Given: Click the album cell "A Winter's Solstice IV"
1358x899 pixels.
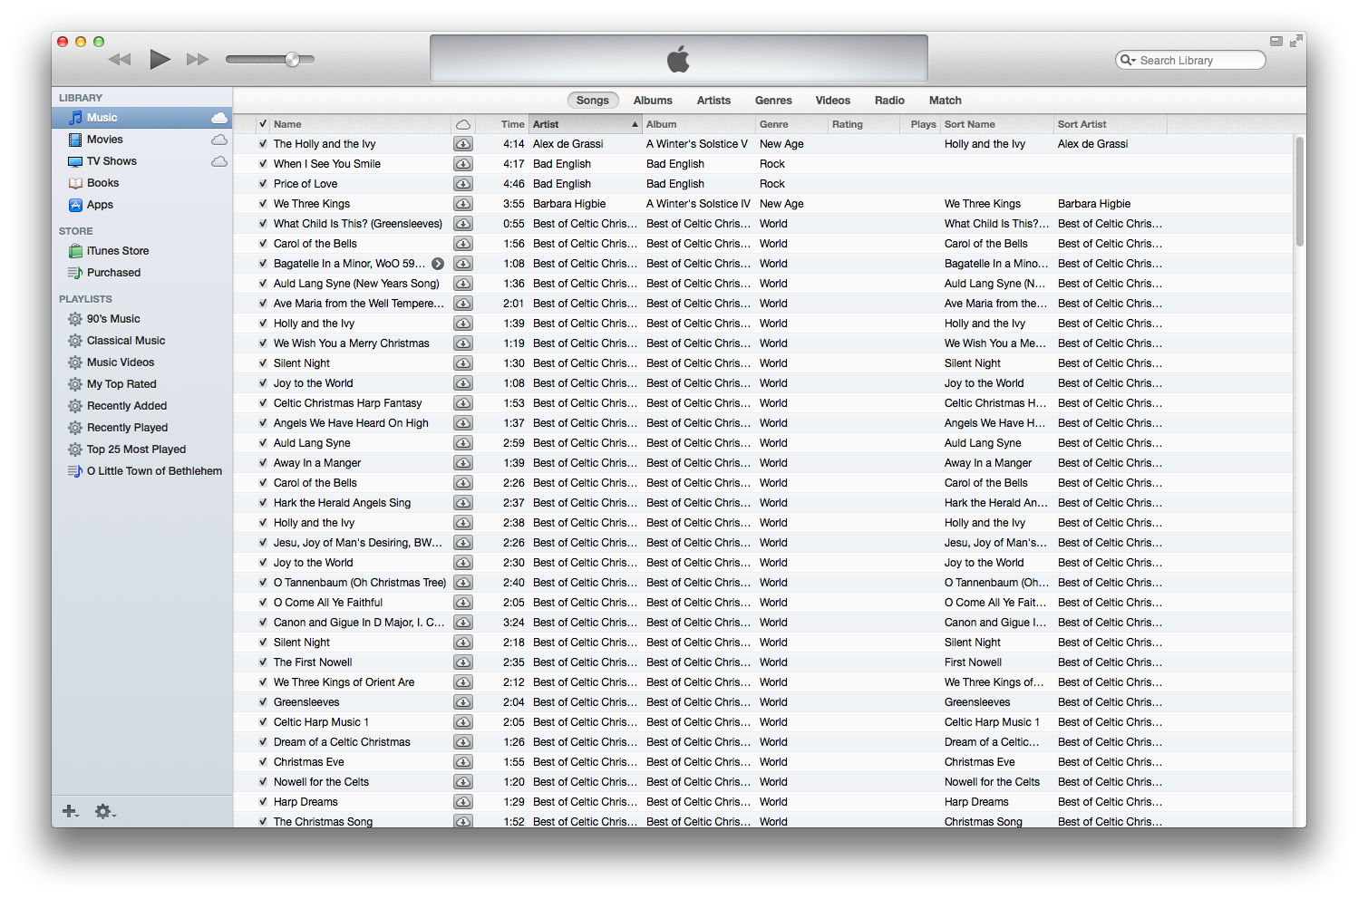Looking at the screenshot, I should [698, 204].
